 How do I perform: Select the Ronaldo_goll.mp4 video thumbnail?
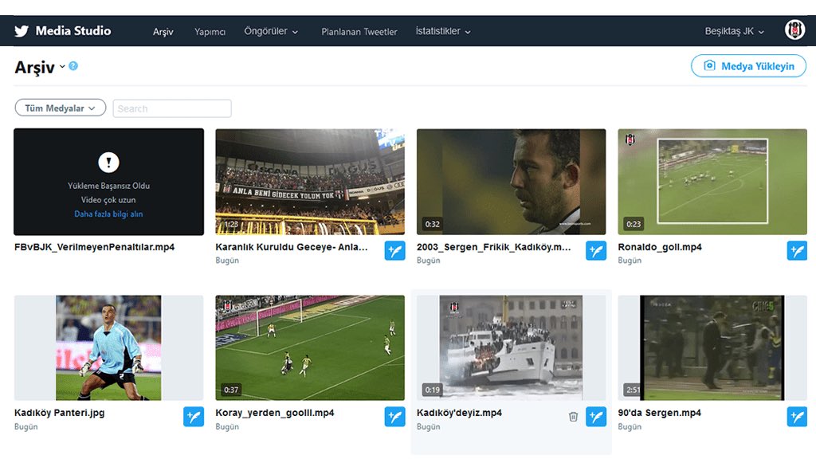(712, 182)
